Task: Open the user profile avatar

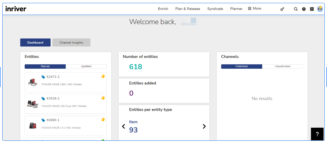Action: point(320,9)
